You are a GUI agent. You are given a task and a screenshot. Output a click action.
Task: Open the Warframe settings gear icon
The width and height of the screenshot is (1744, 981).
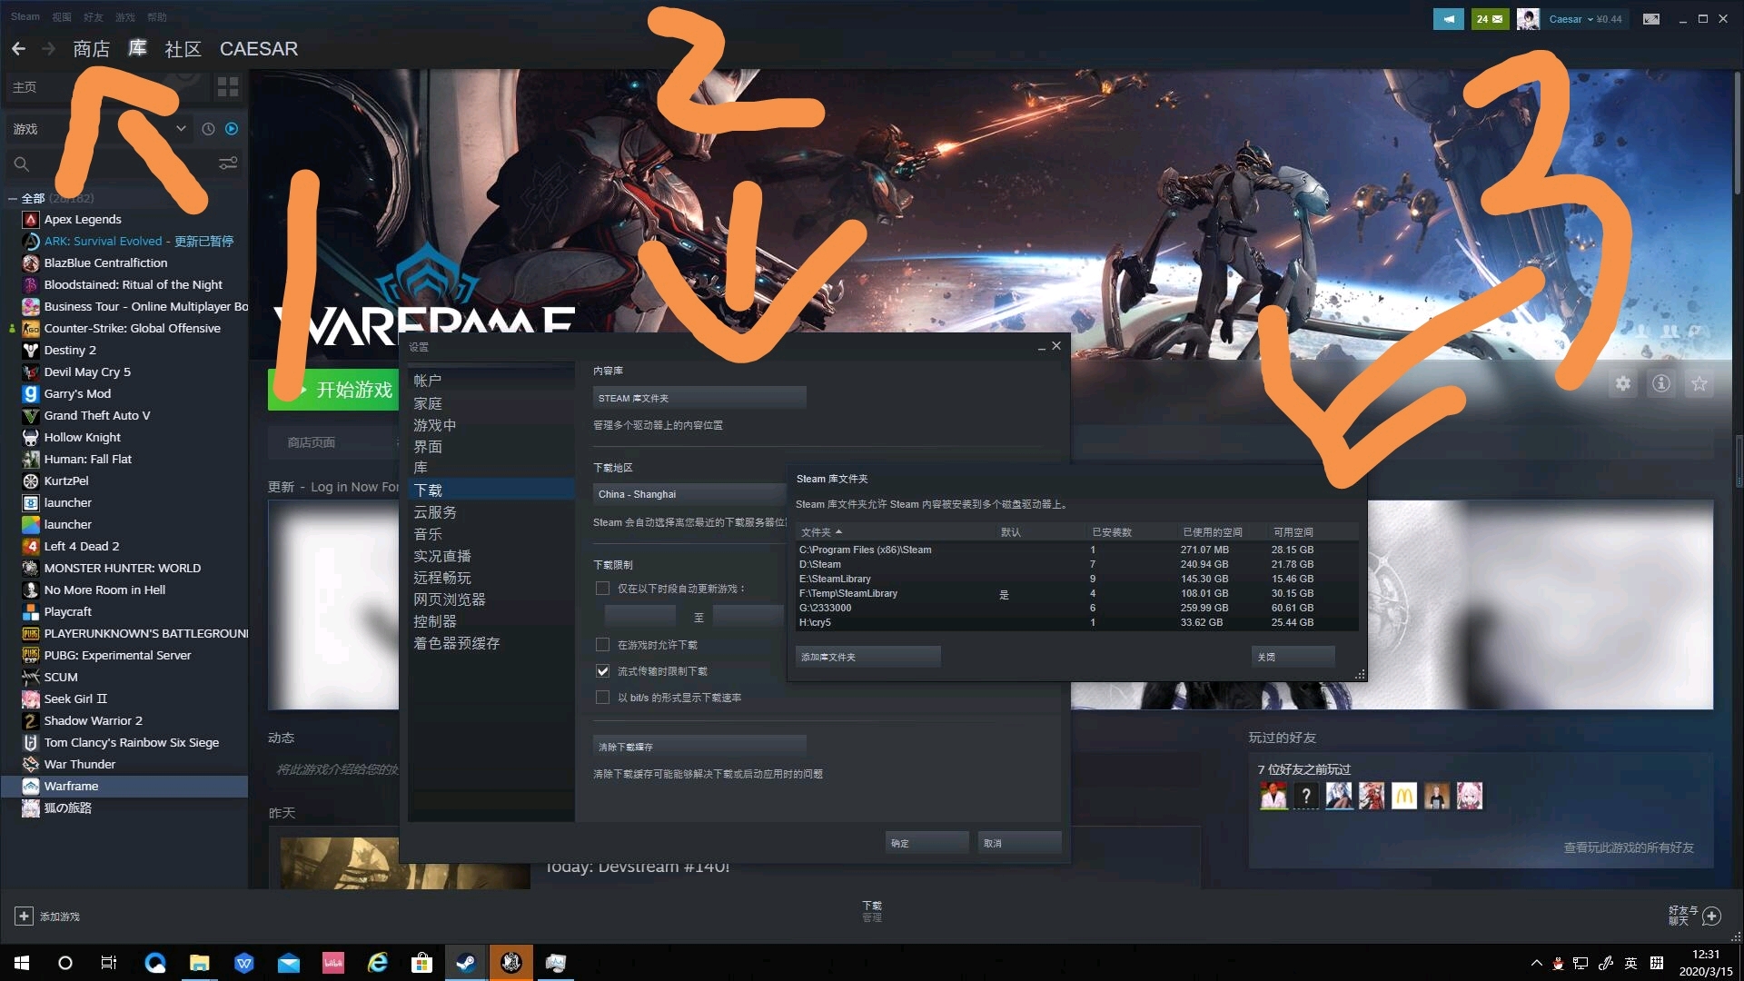click(1623, 383)
